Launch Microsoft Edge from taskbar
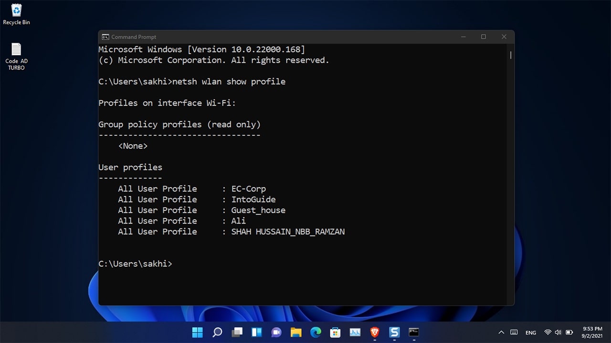Image resolution: width=611 pixels, height=343 pixels. [316, 332]
